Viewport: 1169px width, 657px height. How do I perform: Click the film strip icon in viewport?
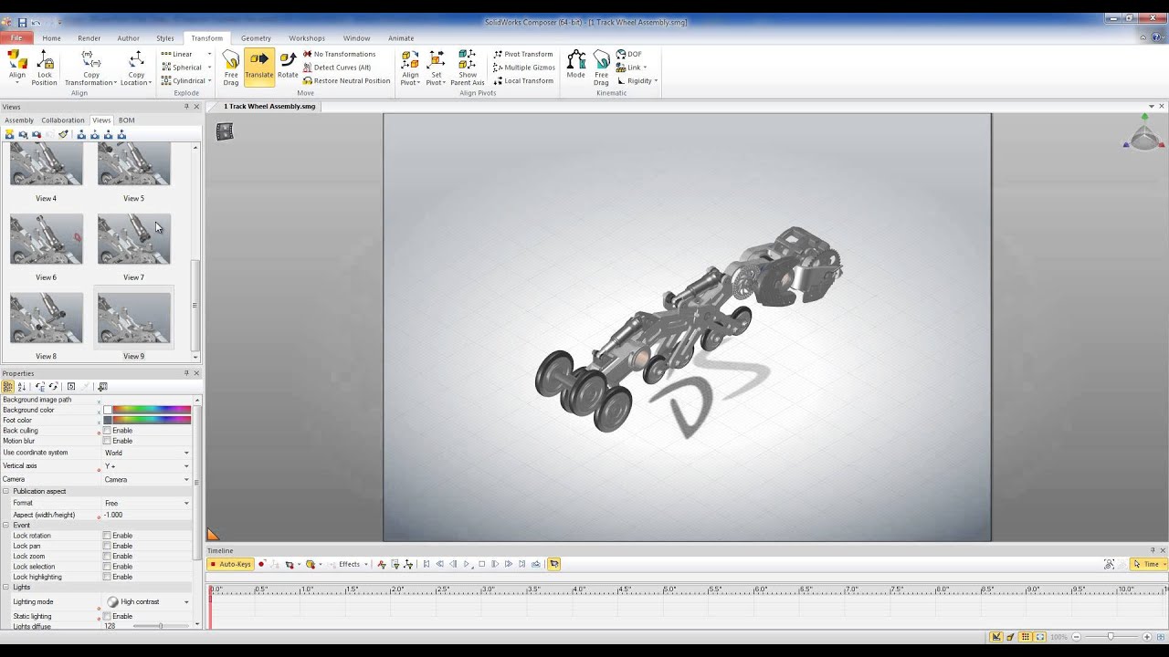(225, 132)
